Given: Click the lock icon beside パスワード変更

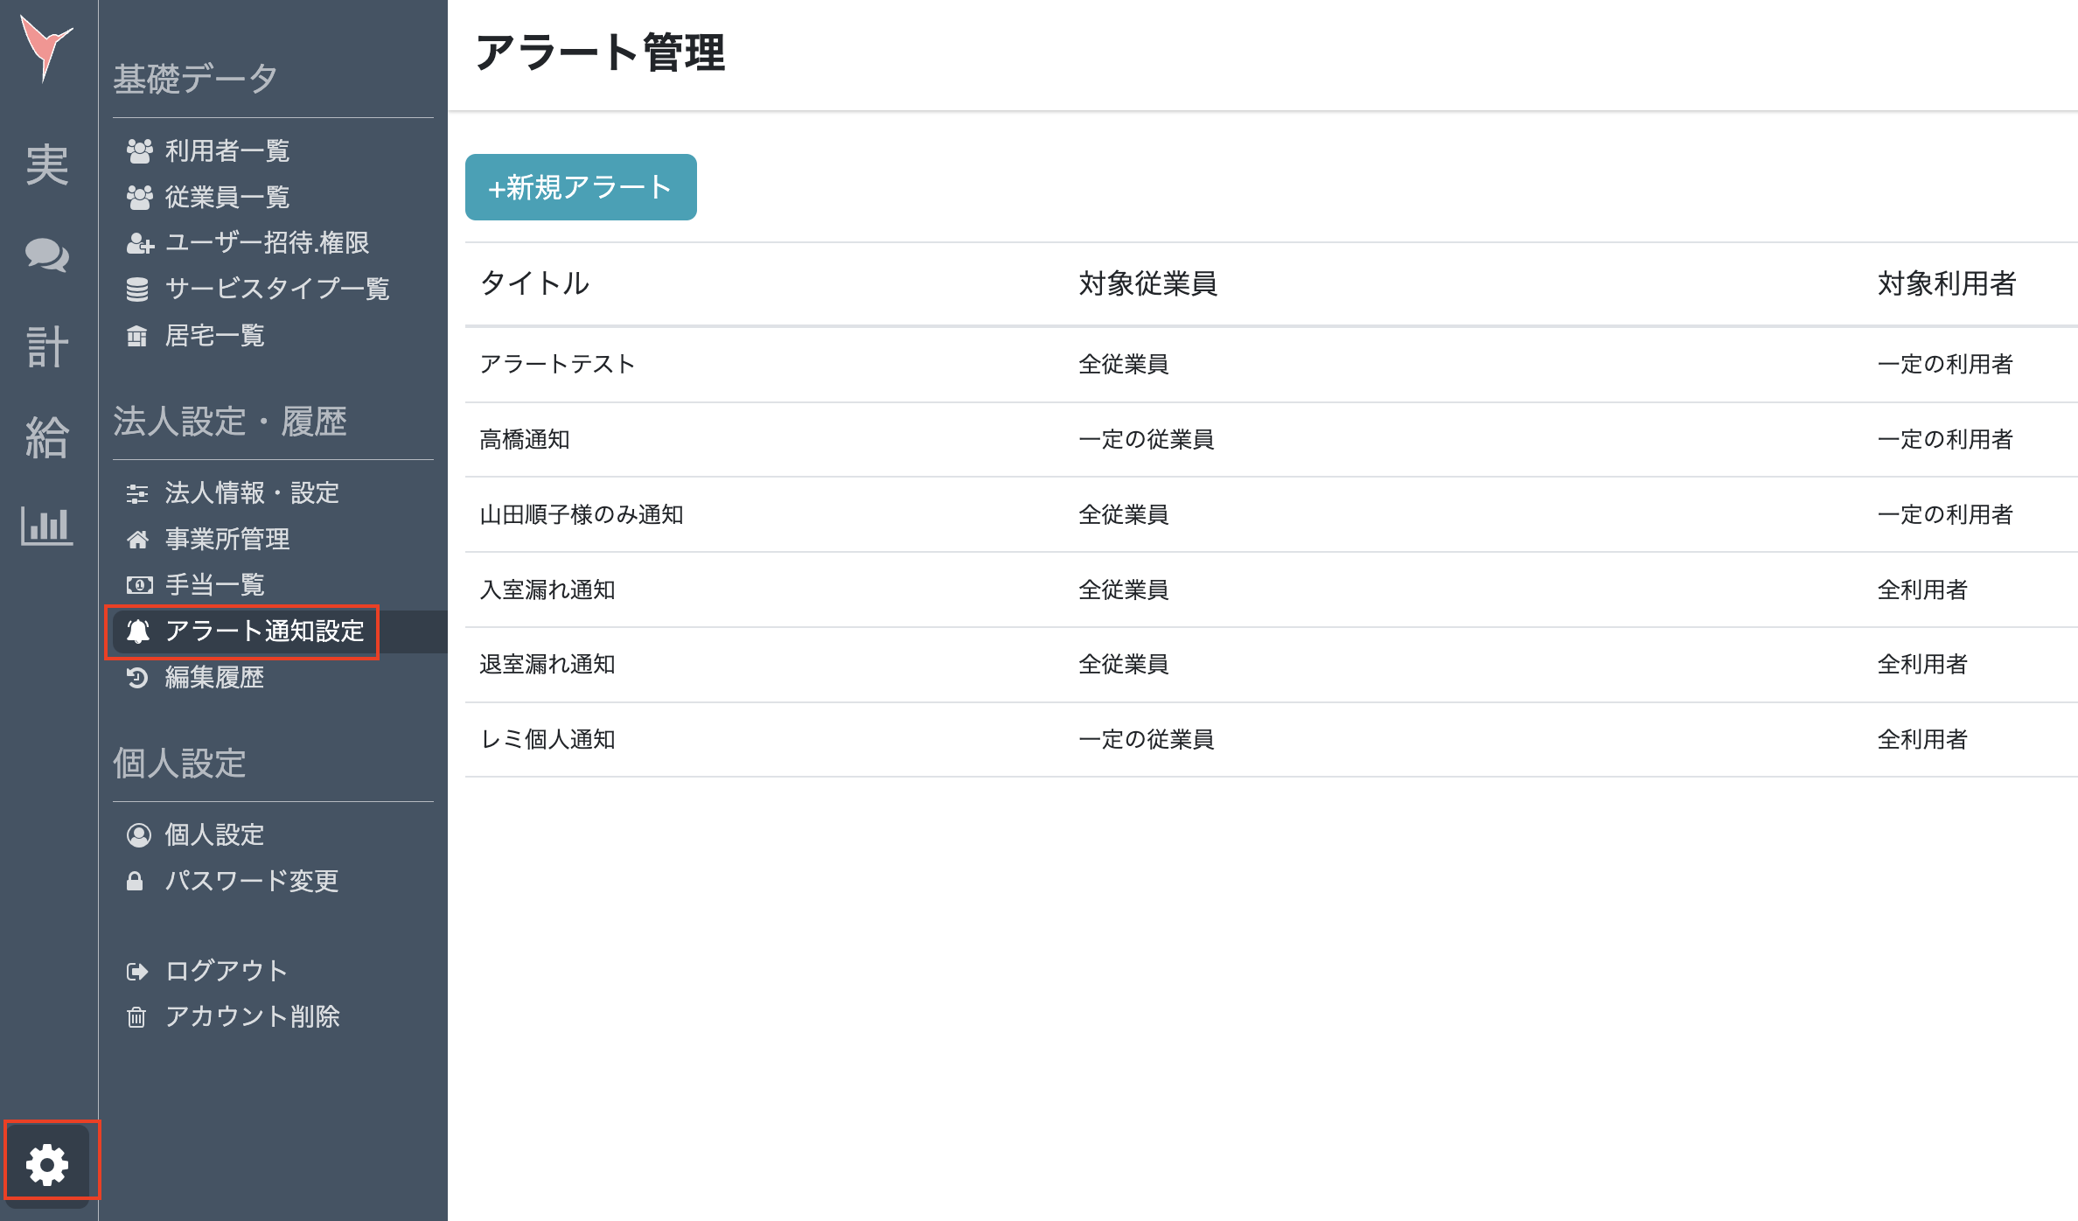Looking at the screenshot, I should (136, 882).
